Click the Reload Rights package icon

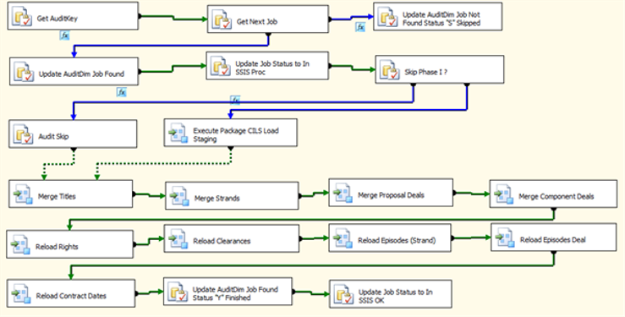click(21, 245)
